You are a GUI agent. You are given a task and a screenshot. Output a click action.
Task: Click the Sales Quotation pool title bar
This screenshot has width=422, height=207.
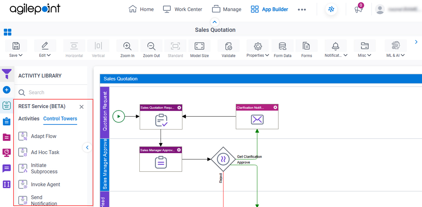pyautogui.click(x=261, y=79)
